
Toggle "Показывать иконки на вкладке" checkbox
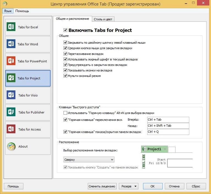coord(65,70)
